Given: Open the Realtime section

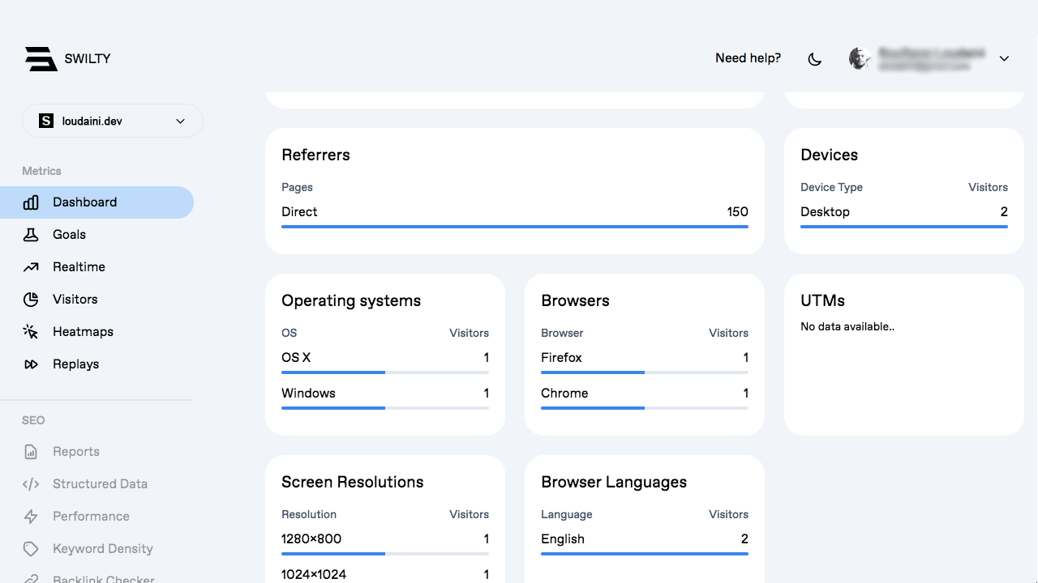Looking at the screenshot, I should (x=97, y=267).
